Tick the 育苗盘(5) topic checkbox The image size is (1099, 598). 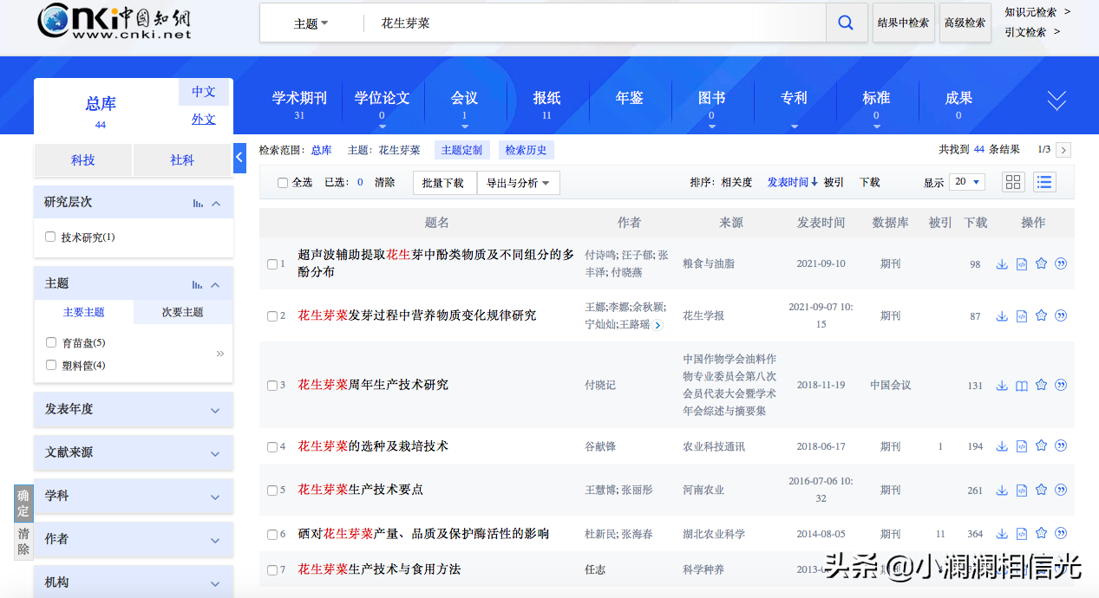51,342
